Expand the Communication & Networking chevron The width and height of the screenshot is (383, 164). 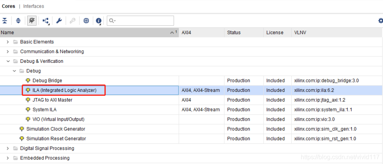[x=8, y=52]
